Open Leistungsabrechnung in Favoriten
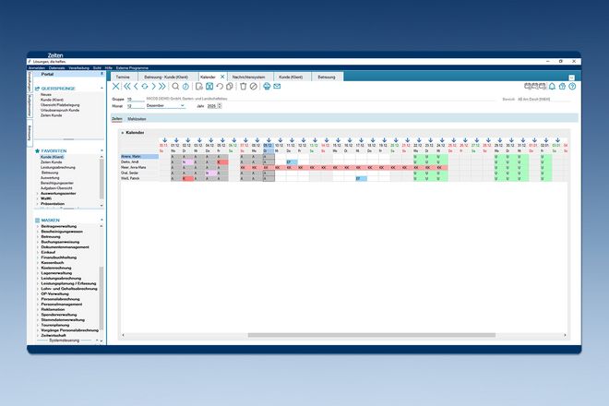The width and height of the screenshot is (609, 406). (58, 167)
